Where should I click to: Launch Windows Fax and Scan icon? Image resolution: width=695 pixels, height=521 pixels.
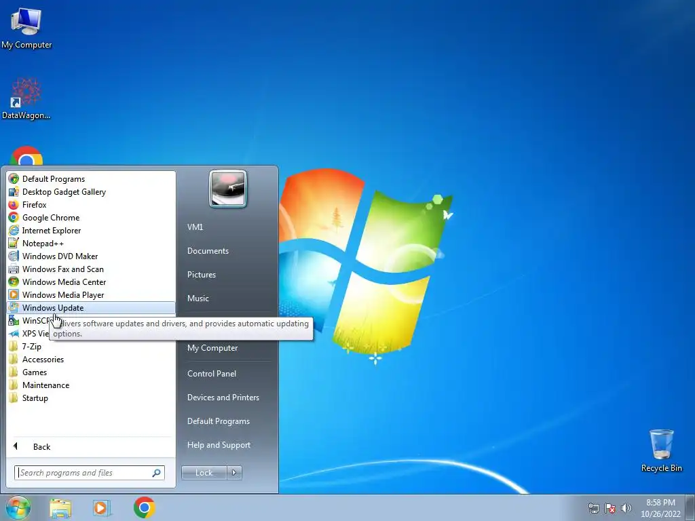[x=14, y=269]
